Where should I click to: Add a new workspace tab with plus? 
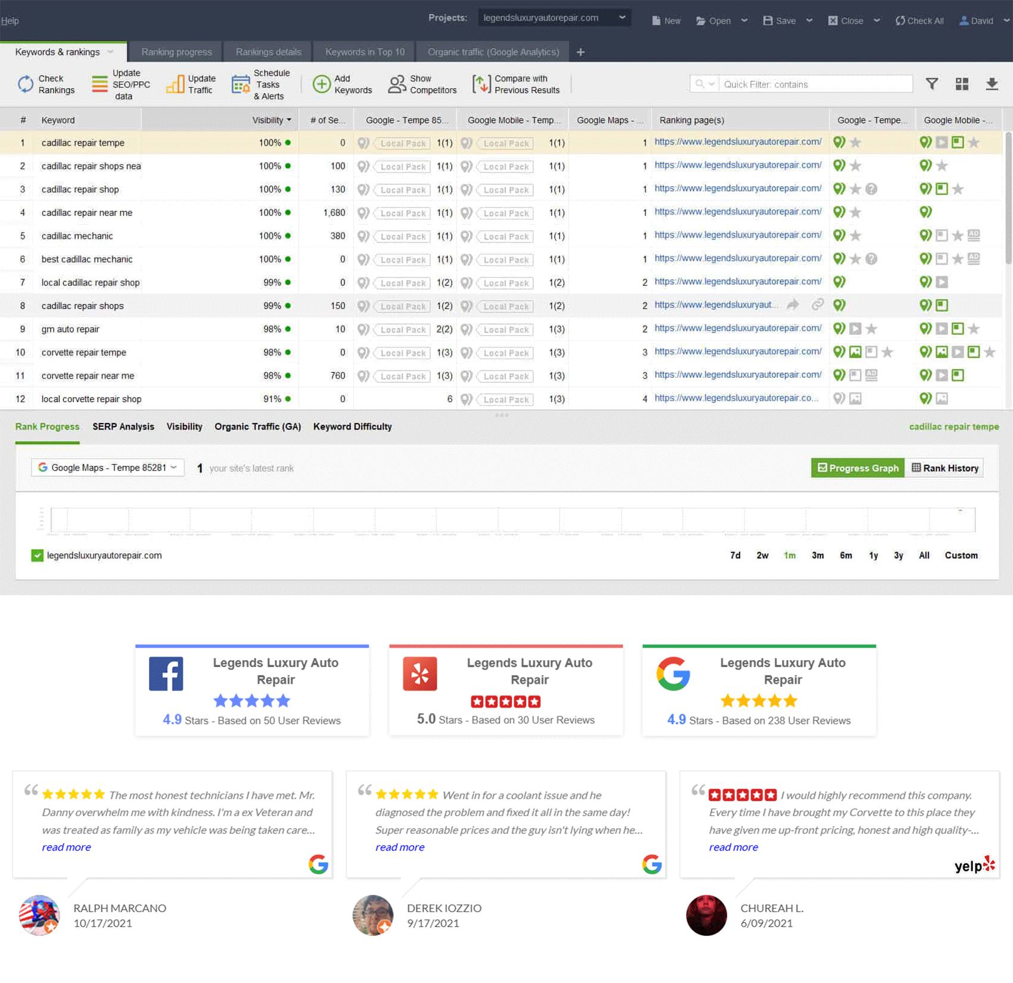[x=580, y=52]
